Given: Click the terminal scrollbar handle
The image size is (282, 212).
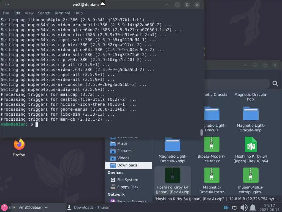Looking at the screenshot, I should (x=201, y=132).
